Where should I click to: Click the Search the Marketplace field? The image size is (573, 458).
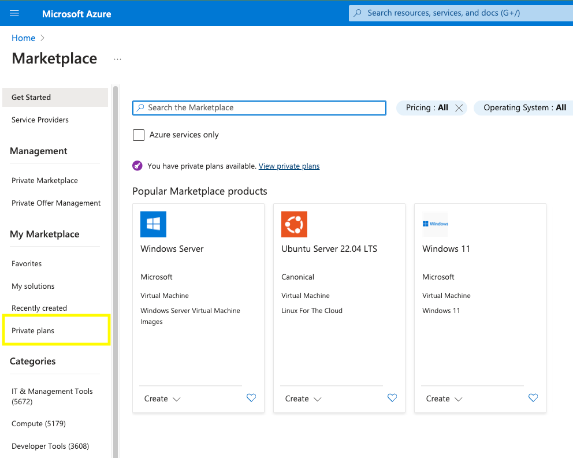(259, 108)
